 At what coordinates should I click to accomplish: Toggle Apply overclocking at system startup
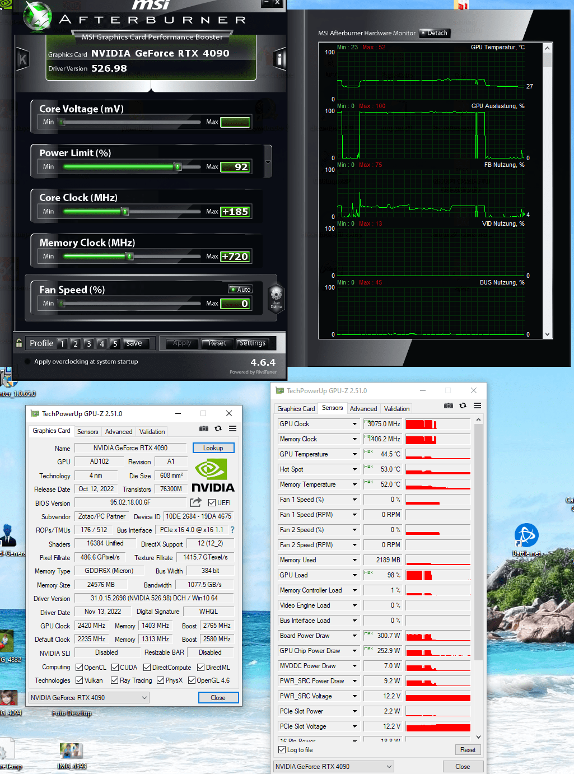point(27,361)
